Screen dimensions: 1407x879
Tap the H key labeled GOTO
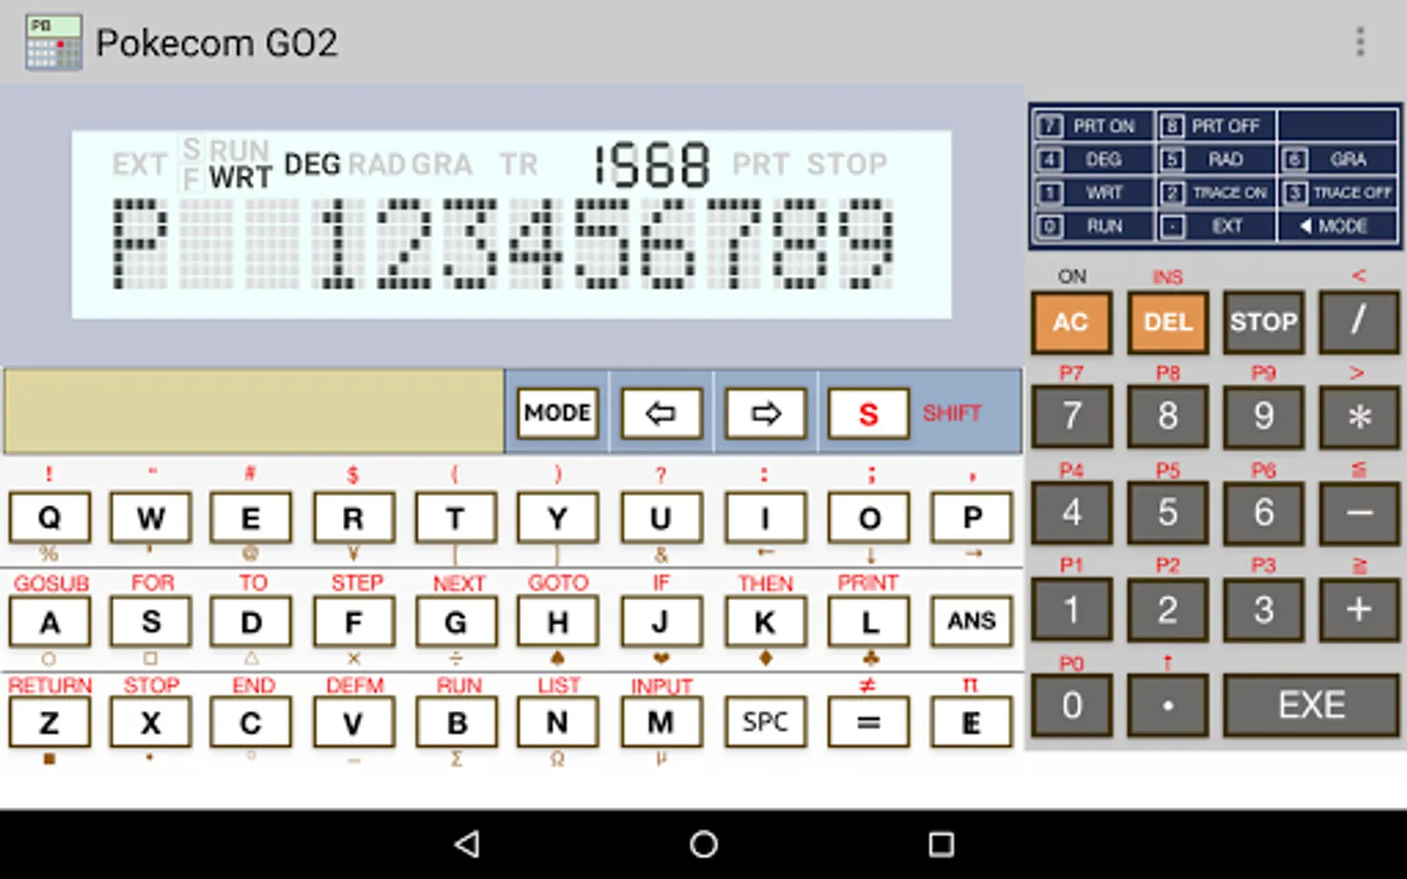pyautogui.click(x=558, y=621)
